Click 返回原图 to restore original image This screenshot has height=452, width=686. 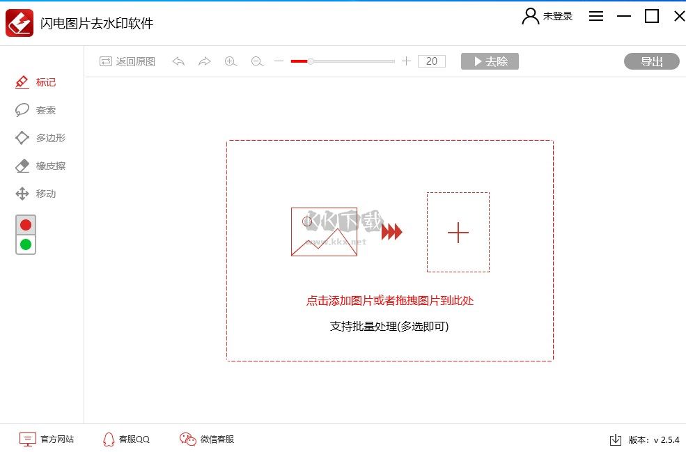[127, 61]
